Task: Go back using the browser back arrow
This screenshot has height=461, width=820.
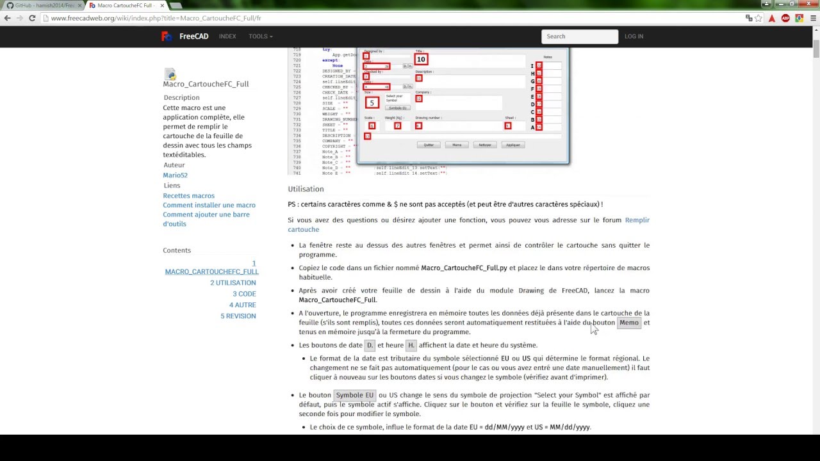Action: pos(8,18)
